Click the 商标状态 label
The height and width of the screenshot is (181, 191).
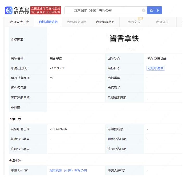click(x=114, y=68)
